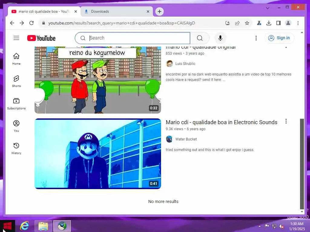
Task: Click '9.3K views' metadata text
Action: 174,129
